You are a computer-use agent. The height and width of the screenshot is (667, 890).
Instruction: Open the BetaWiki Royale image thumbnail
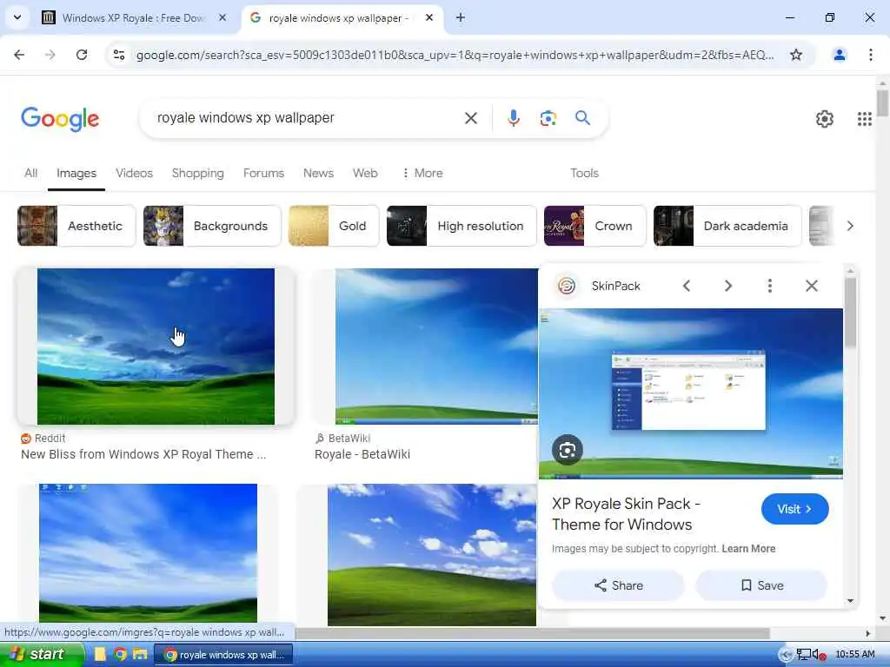tap(436, 346)
